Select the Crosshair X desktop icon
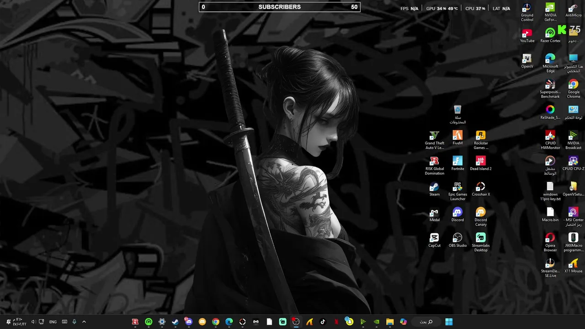The image size is (585, 329). pos(480,189)
